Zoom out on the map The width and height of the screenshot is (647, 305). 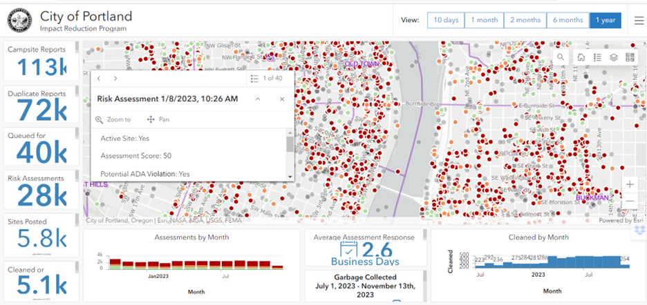coord(630,201)
